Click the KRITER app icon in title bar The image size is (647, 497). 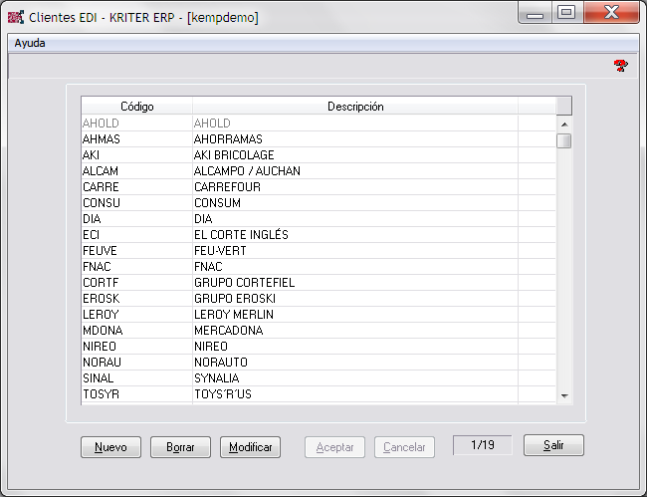pos(16,17)
